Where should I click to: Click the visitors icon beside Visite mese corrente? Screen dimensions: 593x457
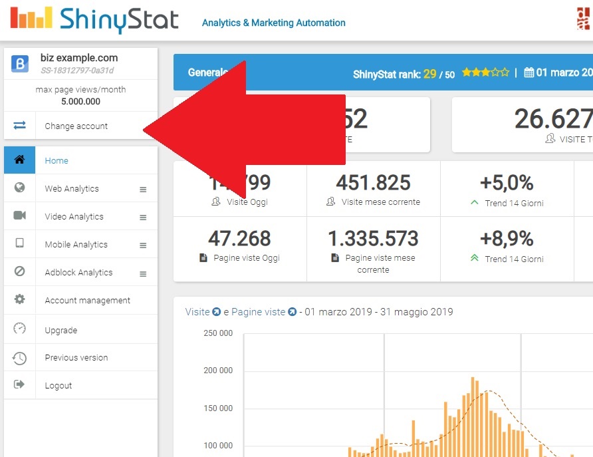click(331, 202)
